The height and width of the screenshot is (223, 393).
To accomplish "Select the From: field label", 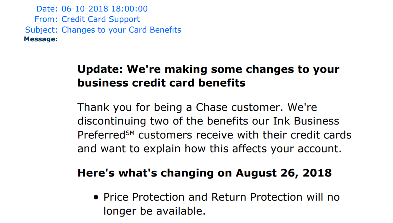I will (x=46, y=19).
